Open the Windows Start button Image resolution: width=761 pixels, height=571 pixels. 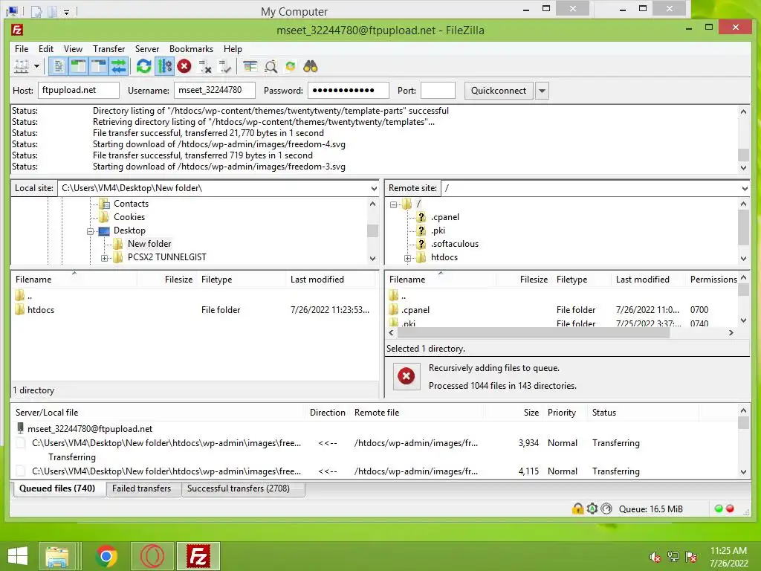tap(18, 556)
